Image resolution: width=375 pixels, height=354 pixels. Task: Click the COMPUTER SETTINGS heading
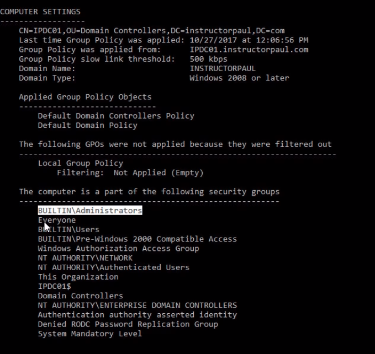(x=40, y=12)
